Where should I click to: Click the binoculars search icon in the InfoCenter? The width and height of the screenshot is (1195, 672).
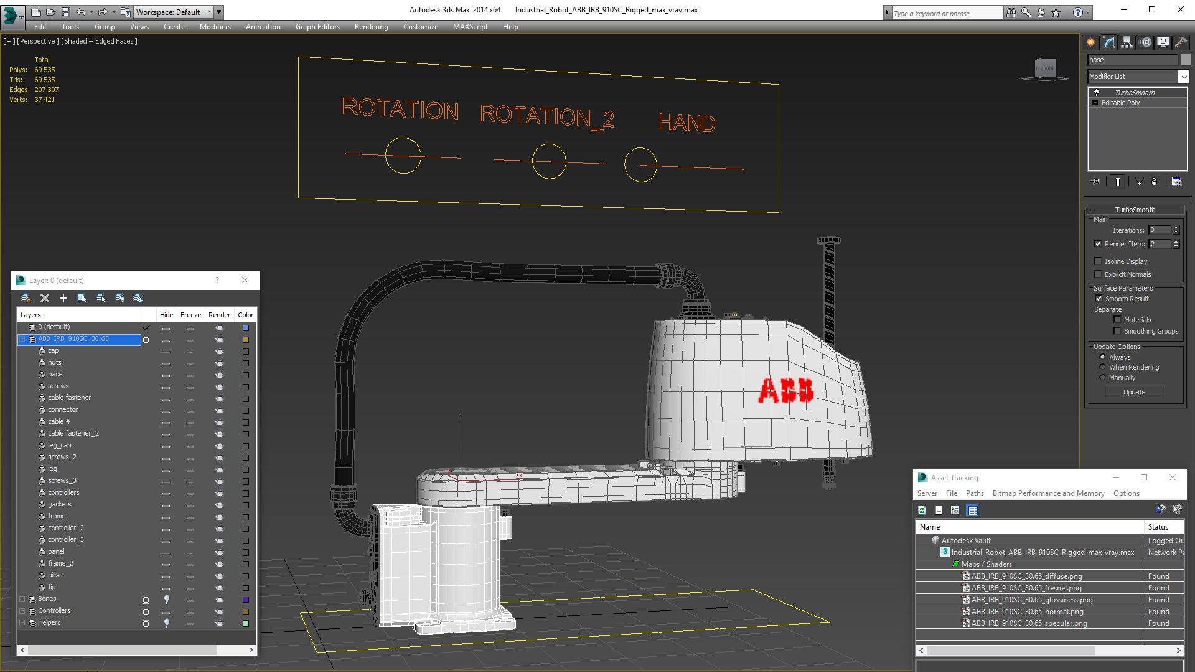pos(1011,12)
